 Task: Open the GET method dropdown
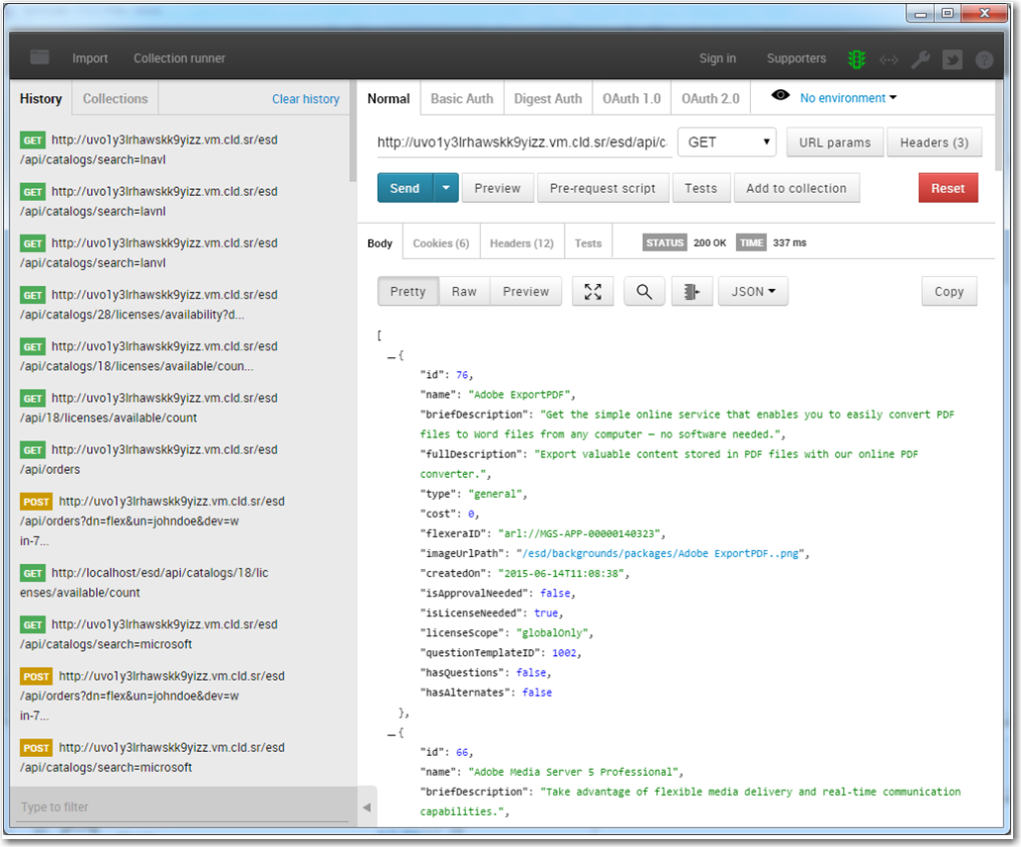[726, 141]
